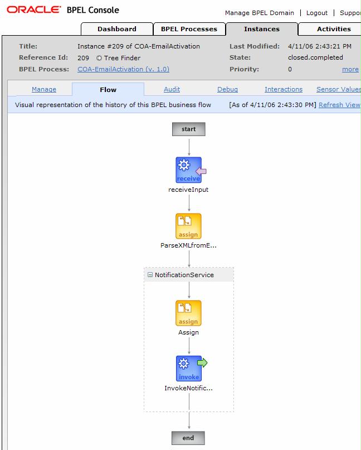Open the Dashboard tab
This screenshot has width=361, height=450.
pyautogui.click(x=117, y=29)
